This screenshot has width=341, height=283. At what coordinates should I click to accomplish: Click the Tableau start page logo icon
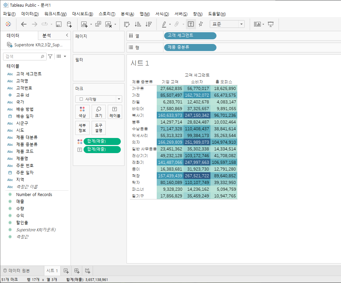(x=8, y=24)
